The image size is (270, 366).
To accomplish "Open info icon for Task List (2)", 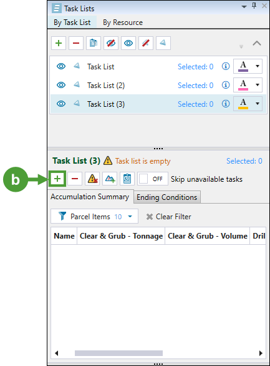I will click(x=226, y=85).
